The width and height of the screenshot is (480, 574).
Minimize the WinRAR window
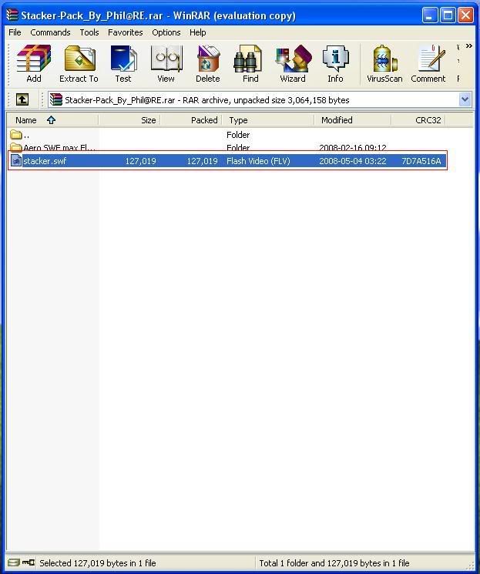430,15
